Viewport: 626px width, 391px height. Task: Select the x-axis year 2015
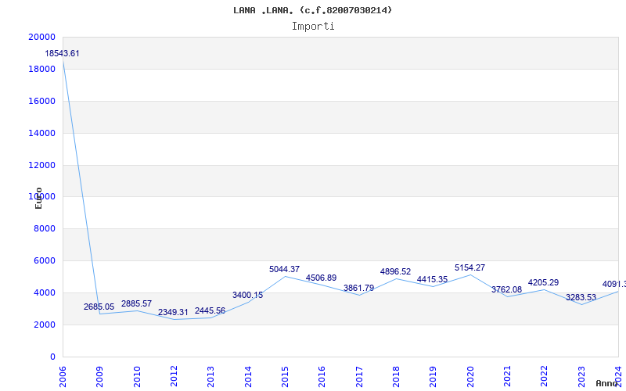(285, 377)
